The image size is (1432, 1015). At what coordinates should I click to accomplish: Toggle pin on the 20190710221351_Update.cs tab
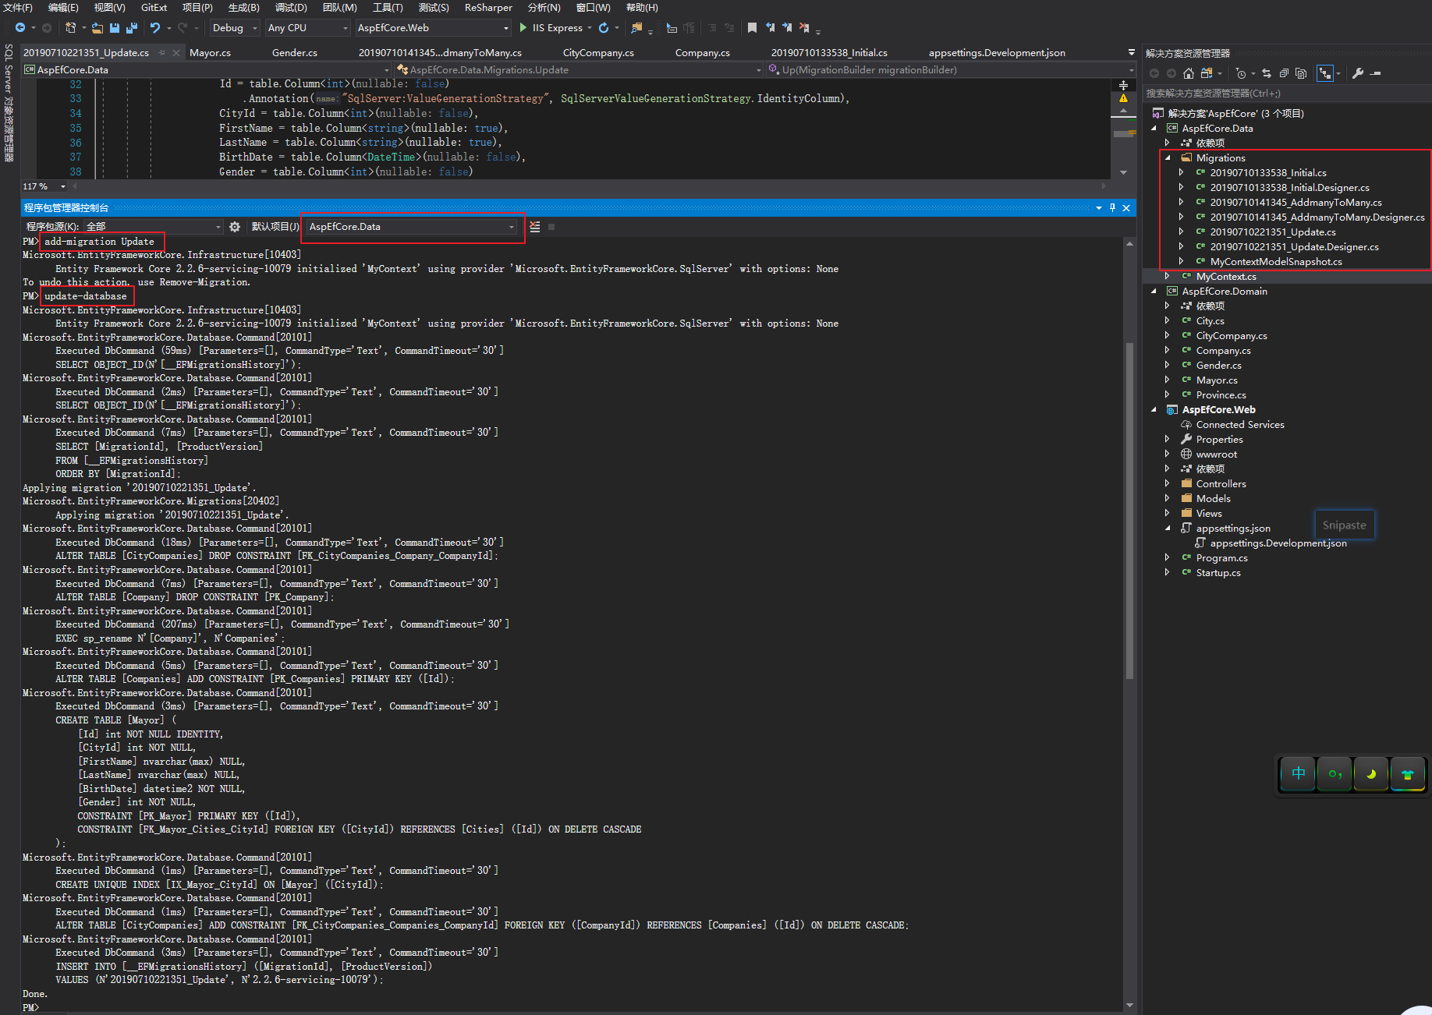[x=162, y=53]
